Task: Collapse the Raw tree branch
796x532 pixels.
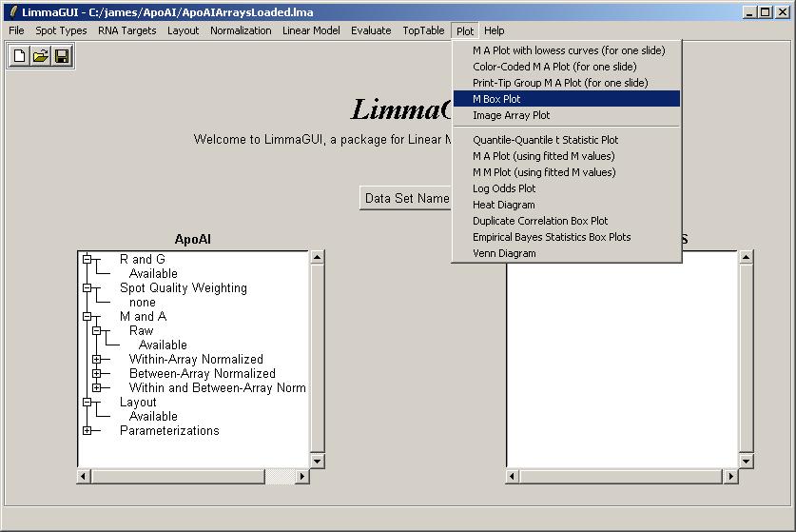Action: point(97,331)
